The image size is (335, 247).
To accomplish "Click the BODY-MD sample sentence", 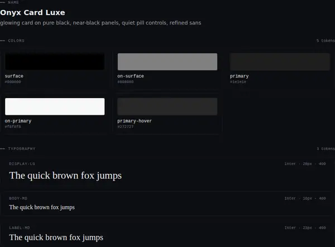I will pyautogui.click(x=42, y=207).
